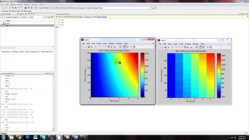Click Redo icon in MATLAB toolbar

[x=22, y=8]
